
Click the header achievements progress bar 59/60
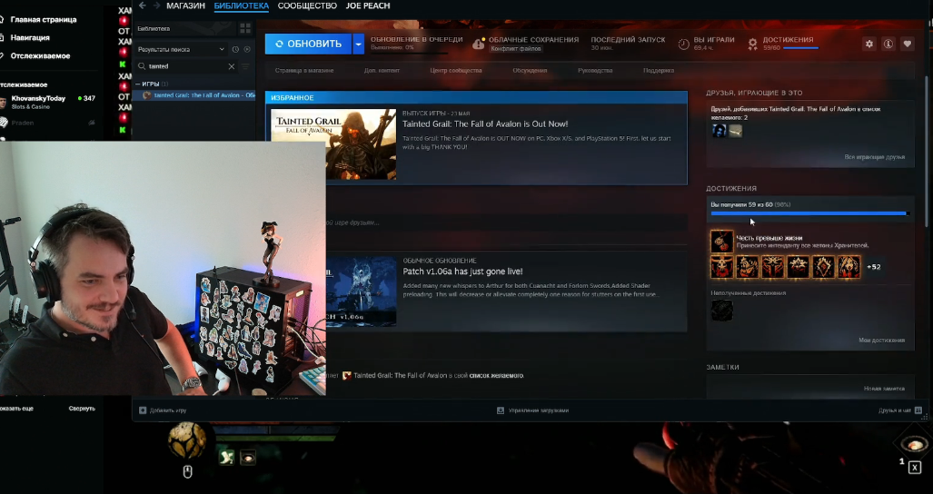pos(801,48)
